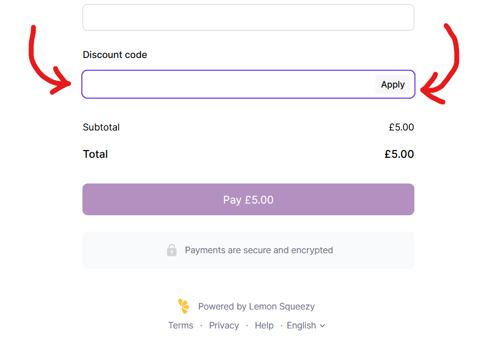Go to the Help link
The height and width of the screenshot is (353, 489).
point(264,325)
